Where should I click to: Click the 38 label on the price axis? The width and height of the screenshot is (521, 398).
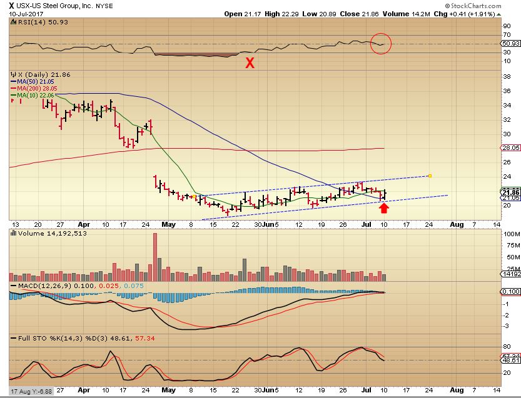[x=507, y=76]
